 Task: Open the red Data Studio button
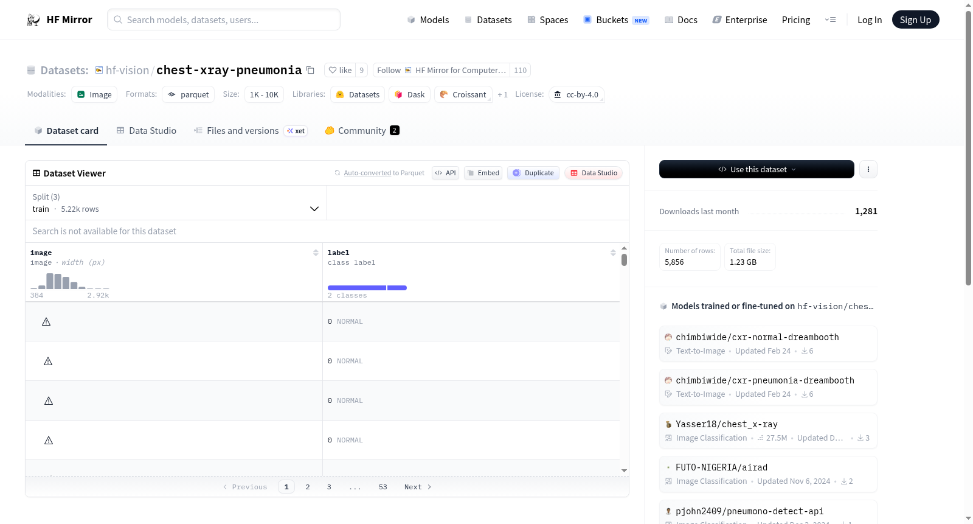tap(594, 173)
